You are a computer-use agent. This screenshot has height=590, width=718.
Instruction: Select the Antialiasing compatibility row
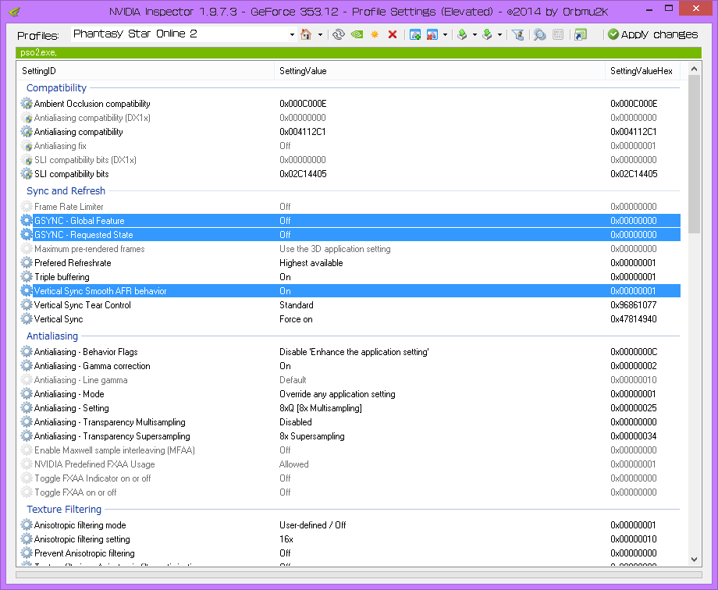pyautogui.click(x=350, y=132)
